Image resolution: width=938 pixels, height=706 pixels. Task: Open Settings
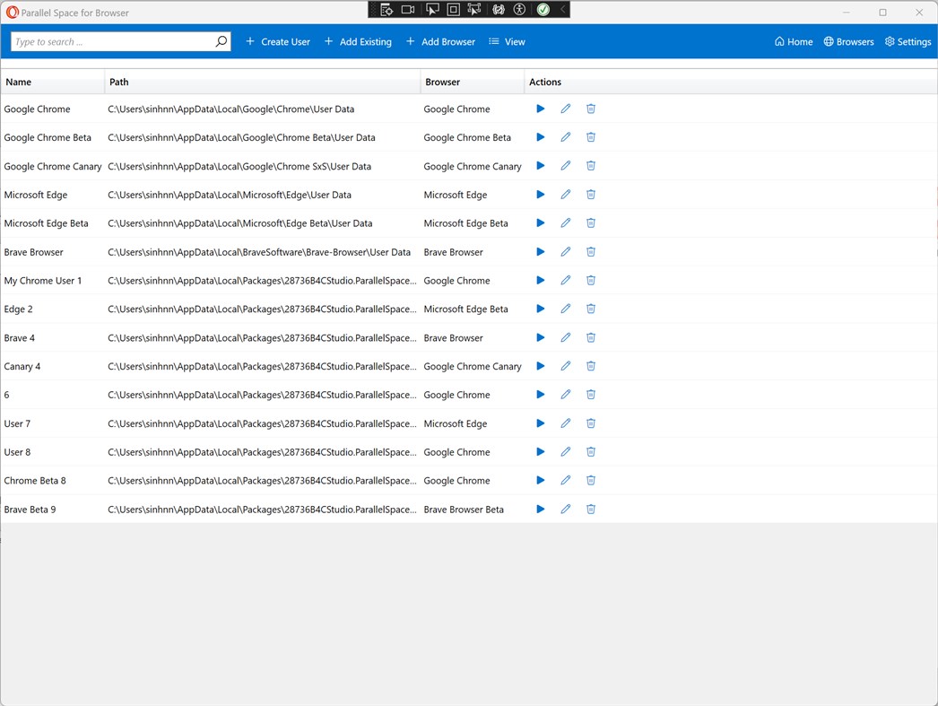click(908, 41)
